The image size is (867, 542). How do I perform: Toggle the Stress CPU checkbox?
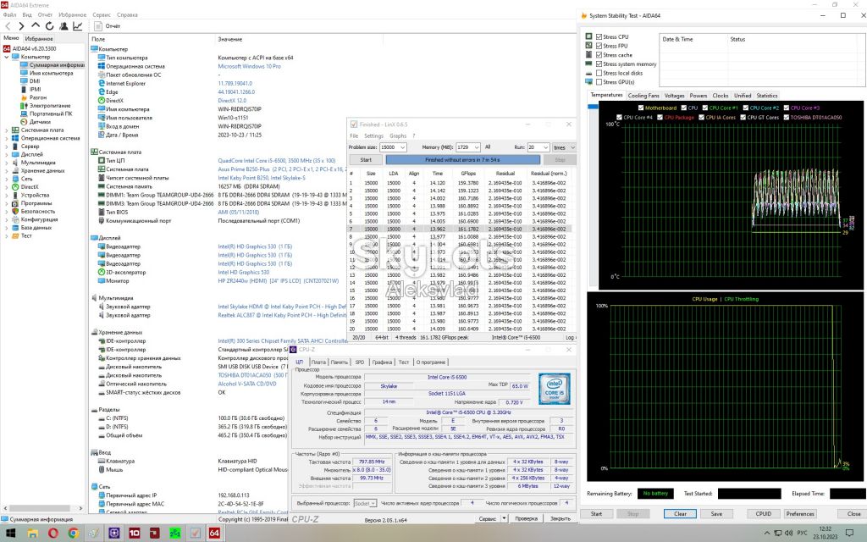pos(599,37)
